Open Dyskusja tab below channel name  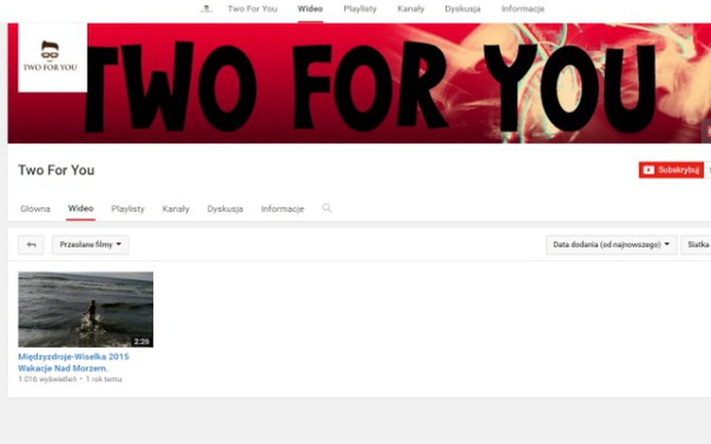click(x=225, y=209)
